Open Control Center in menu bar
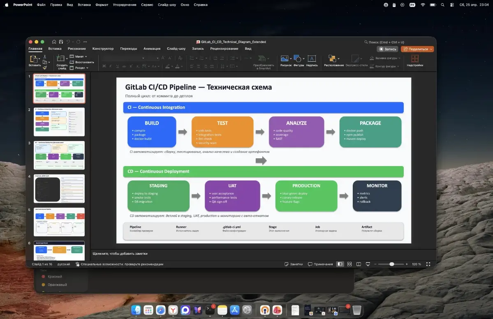The height and width of the screenshot is (319, 493). click(x=452, y=5)
